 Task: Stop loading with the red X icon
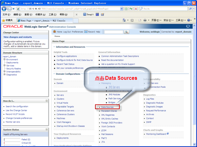[x=136, y=9]
